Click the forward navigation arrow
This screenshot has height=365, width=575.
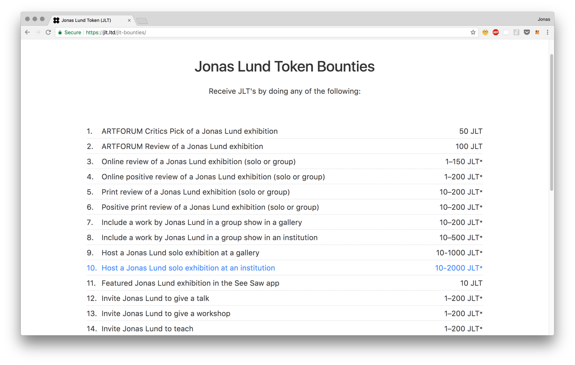(x=38, y=32)
